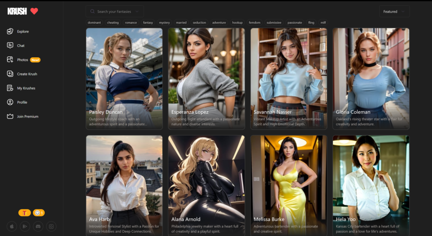Select the passionate tag chip
The image size is (432, 236).
tap(295, 23)
